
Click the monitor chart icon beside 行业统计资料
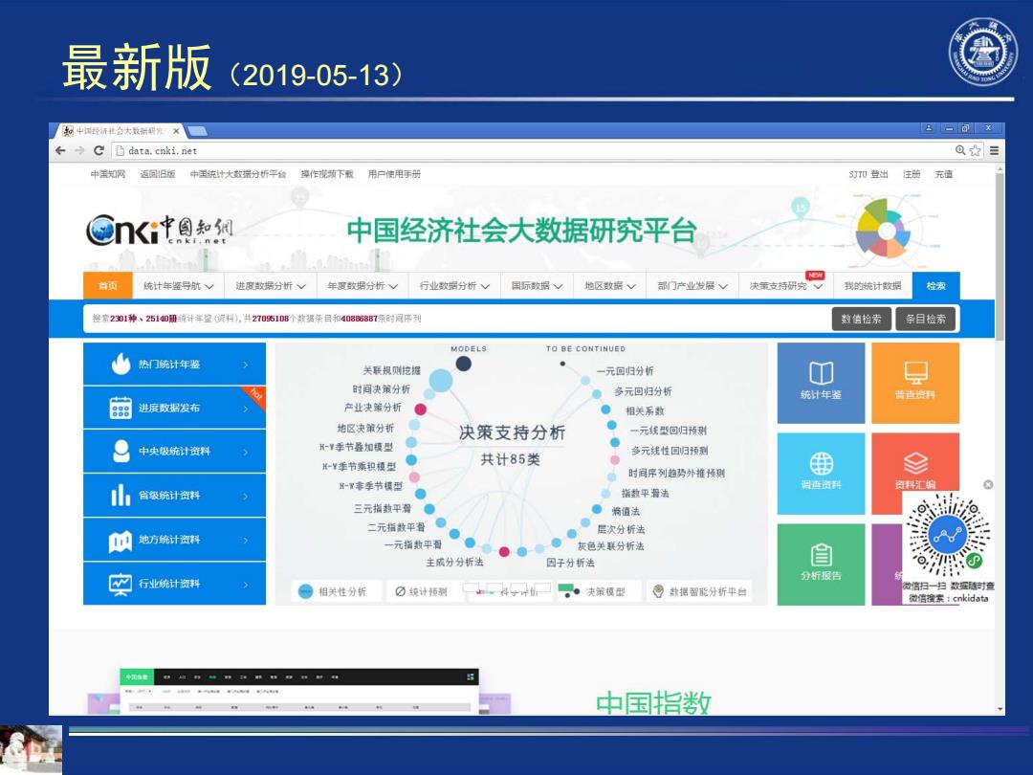click(121, 584)
